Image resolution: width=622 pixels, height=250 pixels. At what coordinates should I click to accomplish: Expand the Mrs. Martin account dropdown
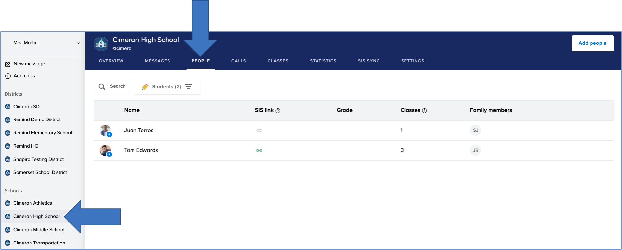click(x=78, y=43)
